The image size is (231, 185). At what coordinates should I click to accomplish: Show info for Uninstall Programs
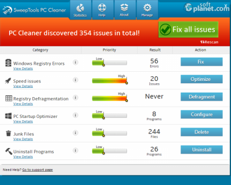(75, 150)
